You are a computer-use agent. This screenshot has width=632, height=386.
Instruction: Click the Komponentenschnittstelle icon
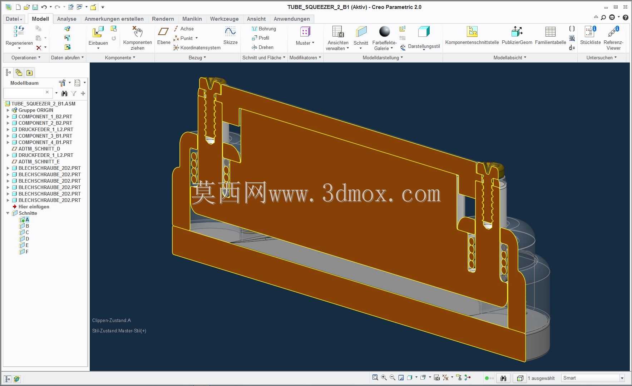coord(472,32)
